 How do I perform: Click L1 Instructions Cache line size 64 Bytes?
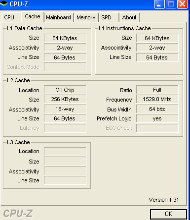[x=157, y=57]
